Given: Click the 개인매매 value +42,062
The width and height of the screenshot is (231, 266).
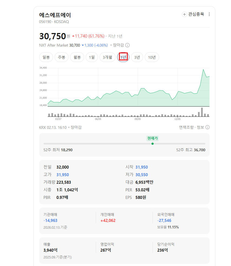Looking at the screenshot, I should (x=108, y=221).
